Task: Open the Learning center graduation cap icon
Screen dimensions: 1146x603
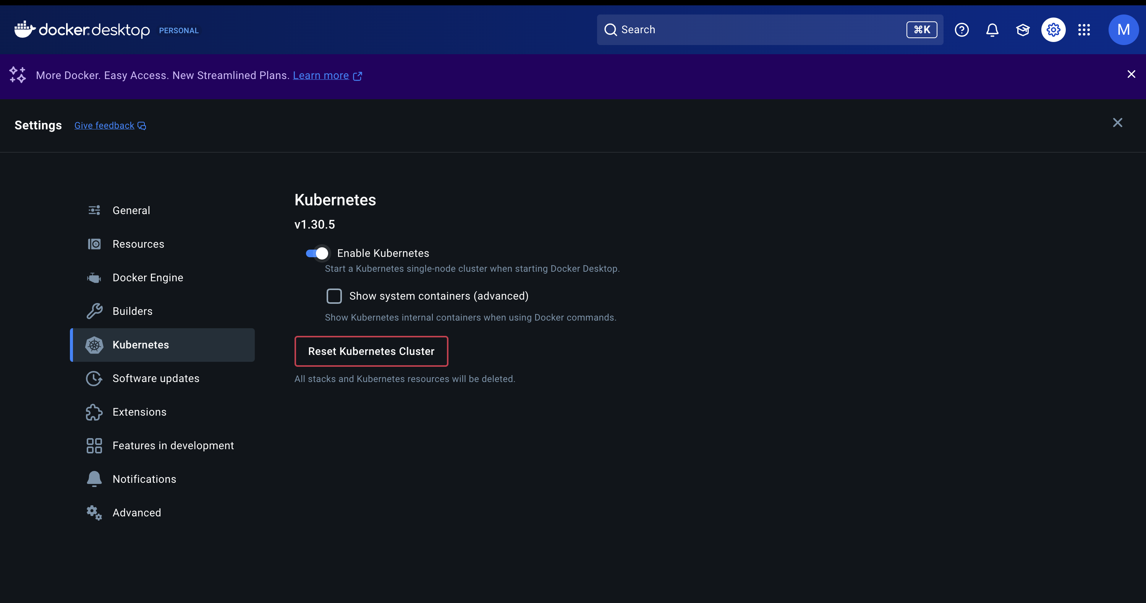Action: 1023,30
